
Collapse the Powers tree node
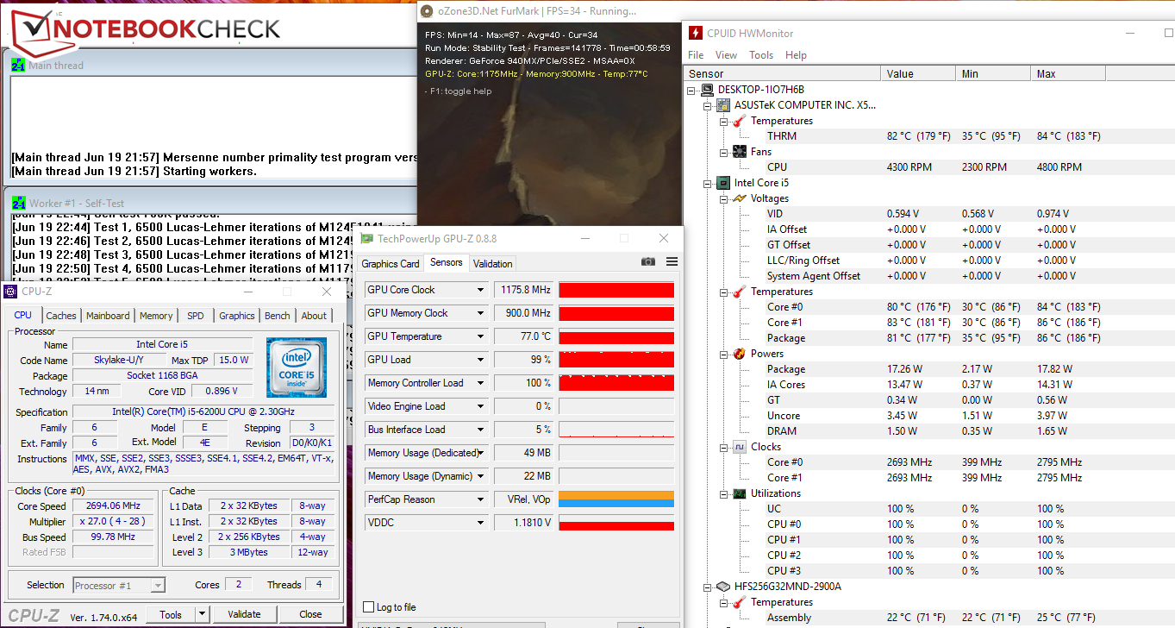point(725,354)
